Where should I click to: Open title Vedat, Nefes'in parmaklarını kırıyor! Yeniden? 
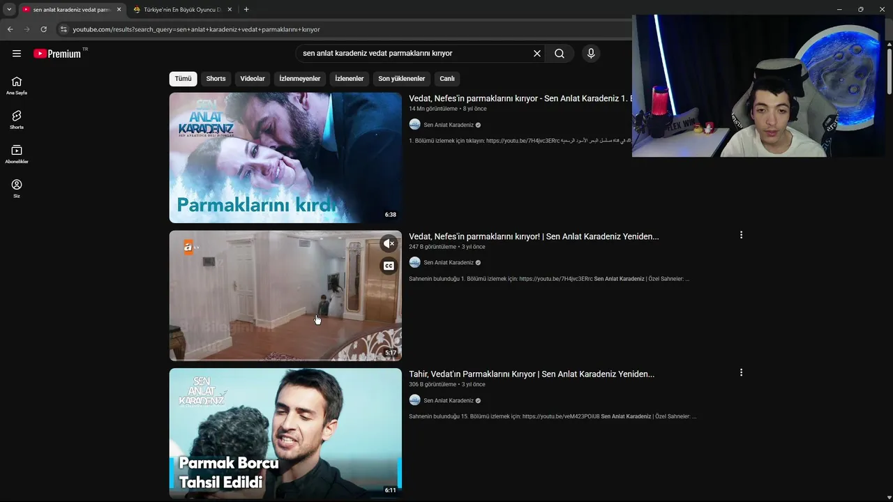coord(534,236)
